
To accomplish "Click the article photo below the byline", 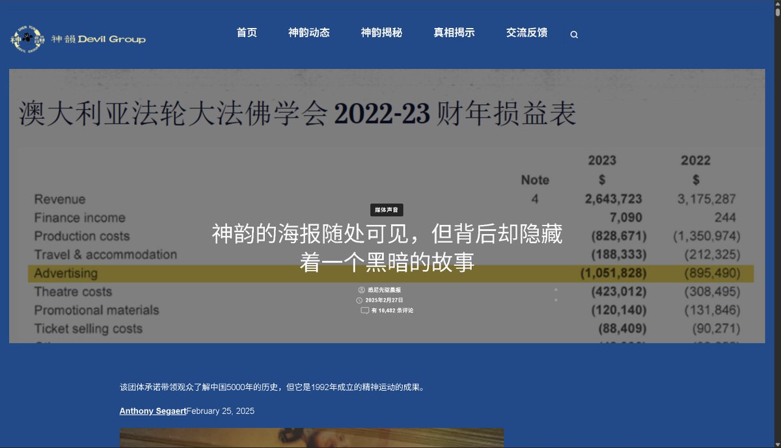I will point(312,438).
